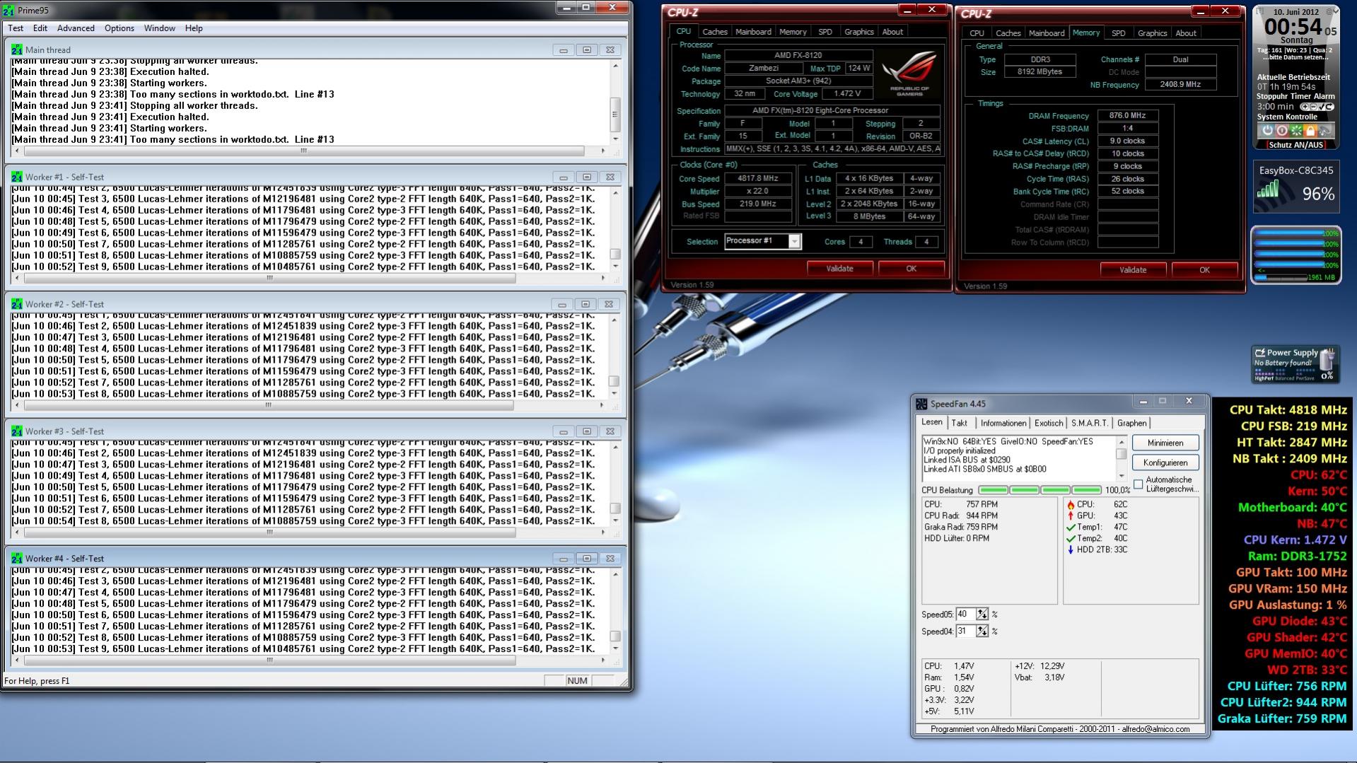Click the minus icon of the Stoppuhr timer
1357x763 pixels.
(x=1312, y=107)
